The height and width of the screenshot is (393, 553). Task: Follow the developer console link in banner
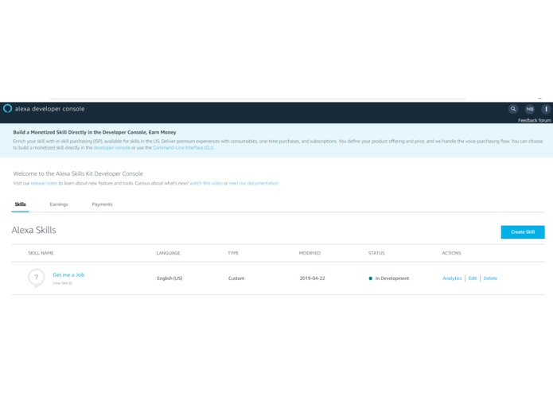pos(112,148)
